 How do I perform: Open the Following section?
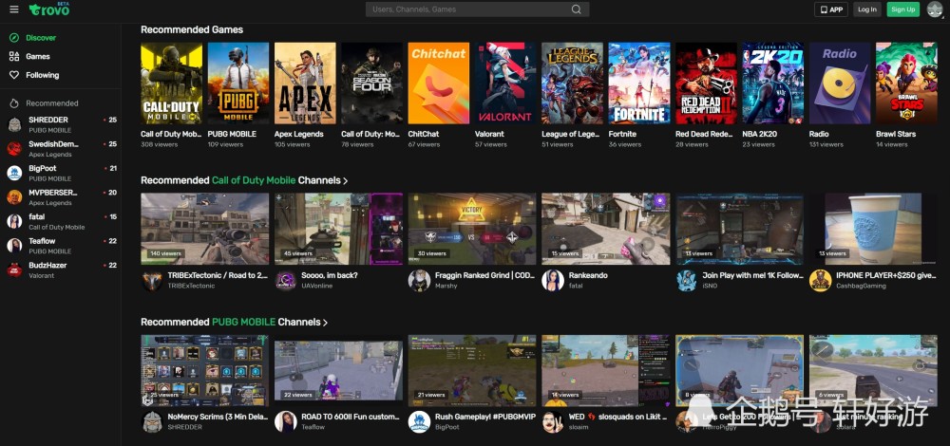tap(43, 75)
